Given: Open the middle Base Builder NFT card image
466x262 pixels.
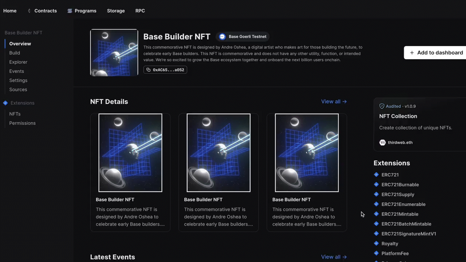Looking at the screenshot, I should [x=218, y=153].
